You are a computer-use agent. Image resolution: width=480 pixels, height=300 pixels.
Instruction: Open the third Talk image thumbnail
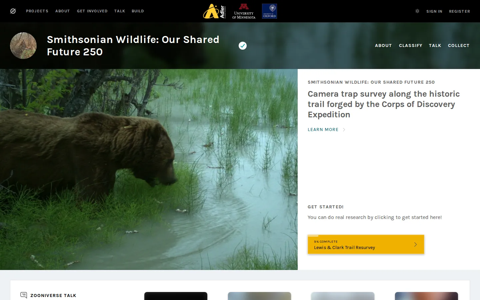tap(343, 296)
